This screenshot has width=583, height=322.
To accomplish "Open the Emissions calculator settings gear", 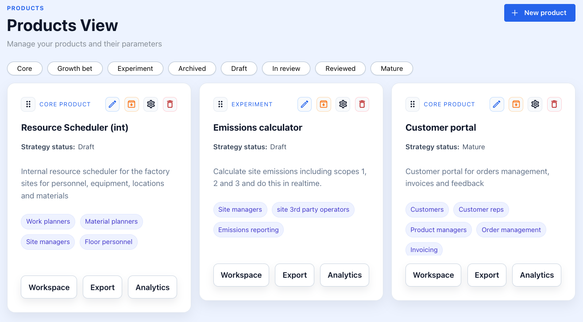I will point(343,104).
